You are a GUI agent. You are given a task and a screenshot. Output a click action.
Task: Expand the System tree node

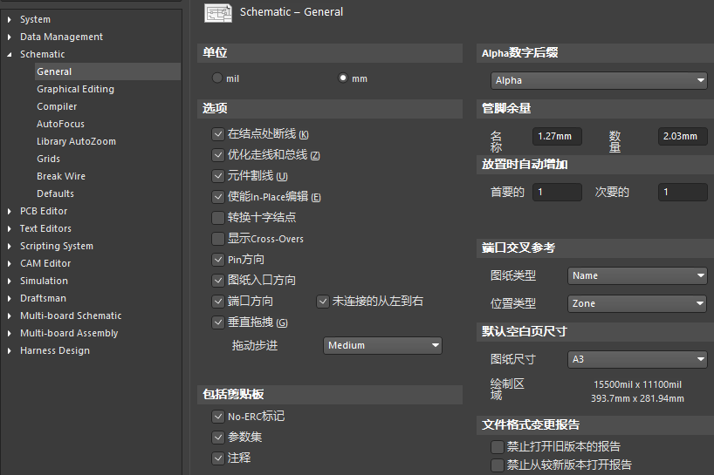point(10,19)
